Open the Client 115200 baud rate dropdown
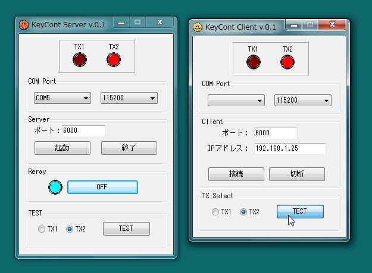Image resolution: width=372 pixels, height=273 pixels. [303, 100]
